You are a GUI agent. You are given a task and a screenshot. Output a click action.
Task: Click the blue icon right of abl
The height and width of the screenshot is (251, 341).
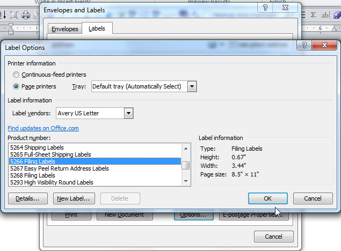point(337,15)
